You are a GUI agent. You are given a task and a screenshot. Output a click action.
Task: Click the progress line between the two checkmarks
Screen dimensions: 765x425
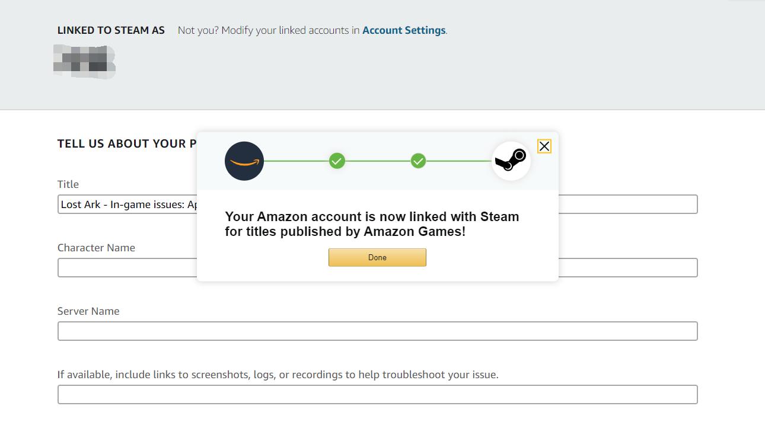coord(377,161)
